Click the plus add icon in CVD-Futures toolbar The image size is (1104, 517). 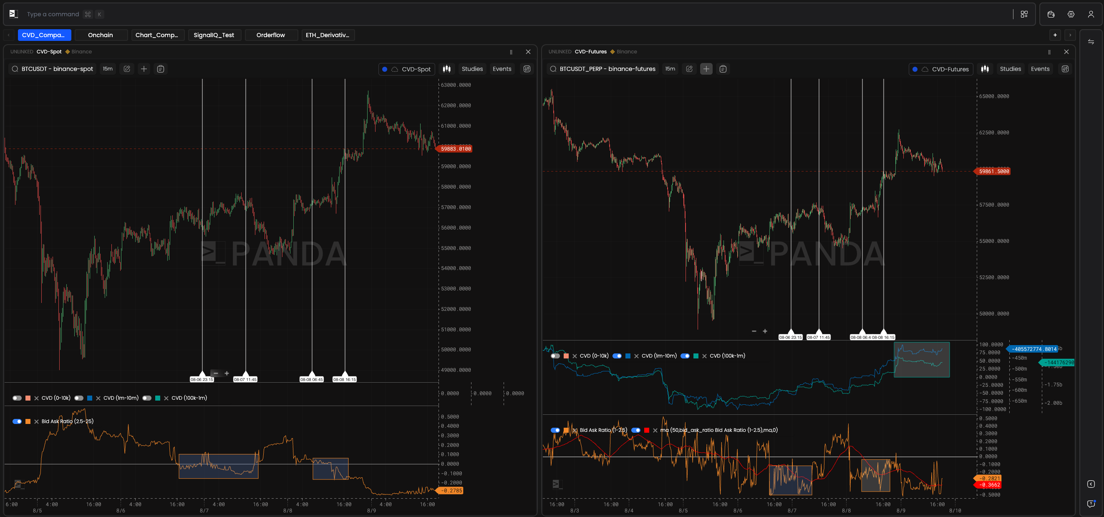[x=706, y=69]
